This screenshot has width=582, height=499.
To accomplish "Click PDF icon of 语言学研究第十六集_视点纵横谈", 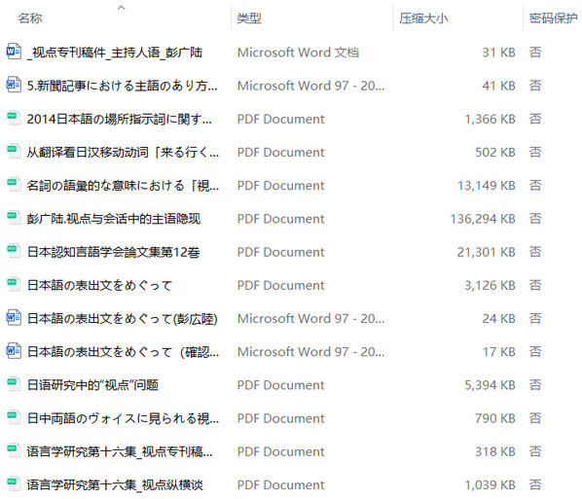I will 14,484.
